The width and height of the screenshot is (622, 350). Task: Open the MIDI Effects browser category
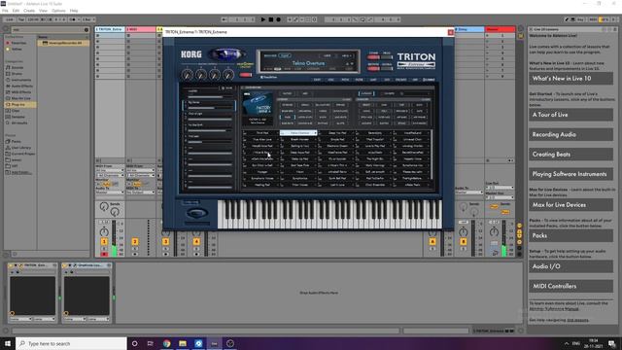(x=21, y=92)
